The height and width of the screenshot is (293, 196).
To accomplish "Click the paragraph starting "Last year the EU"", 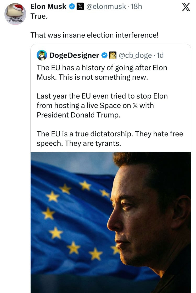I will 102,105.
